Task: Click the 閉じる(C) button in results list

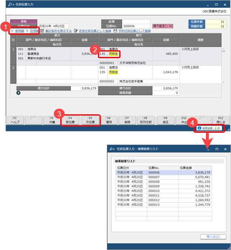Action: tap(213, 237)
